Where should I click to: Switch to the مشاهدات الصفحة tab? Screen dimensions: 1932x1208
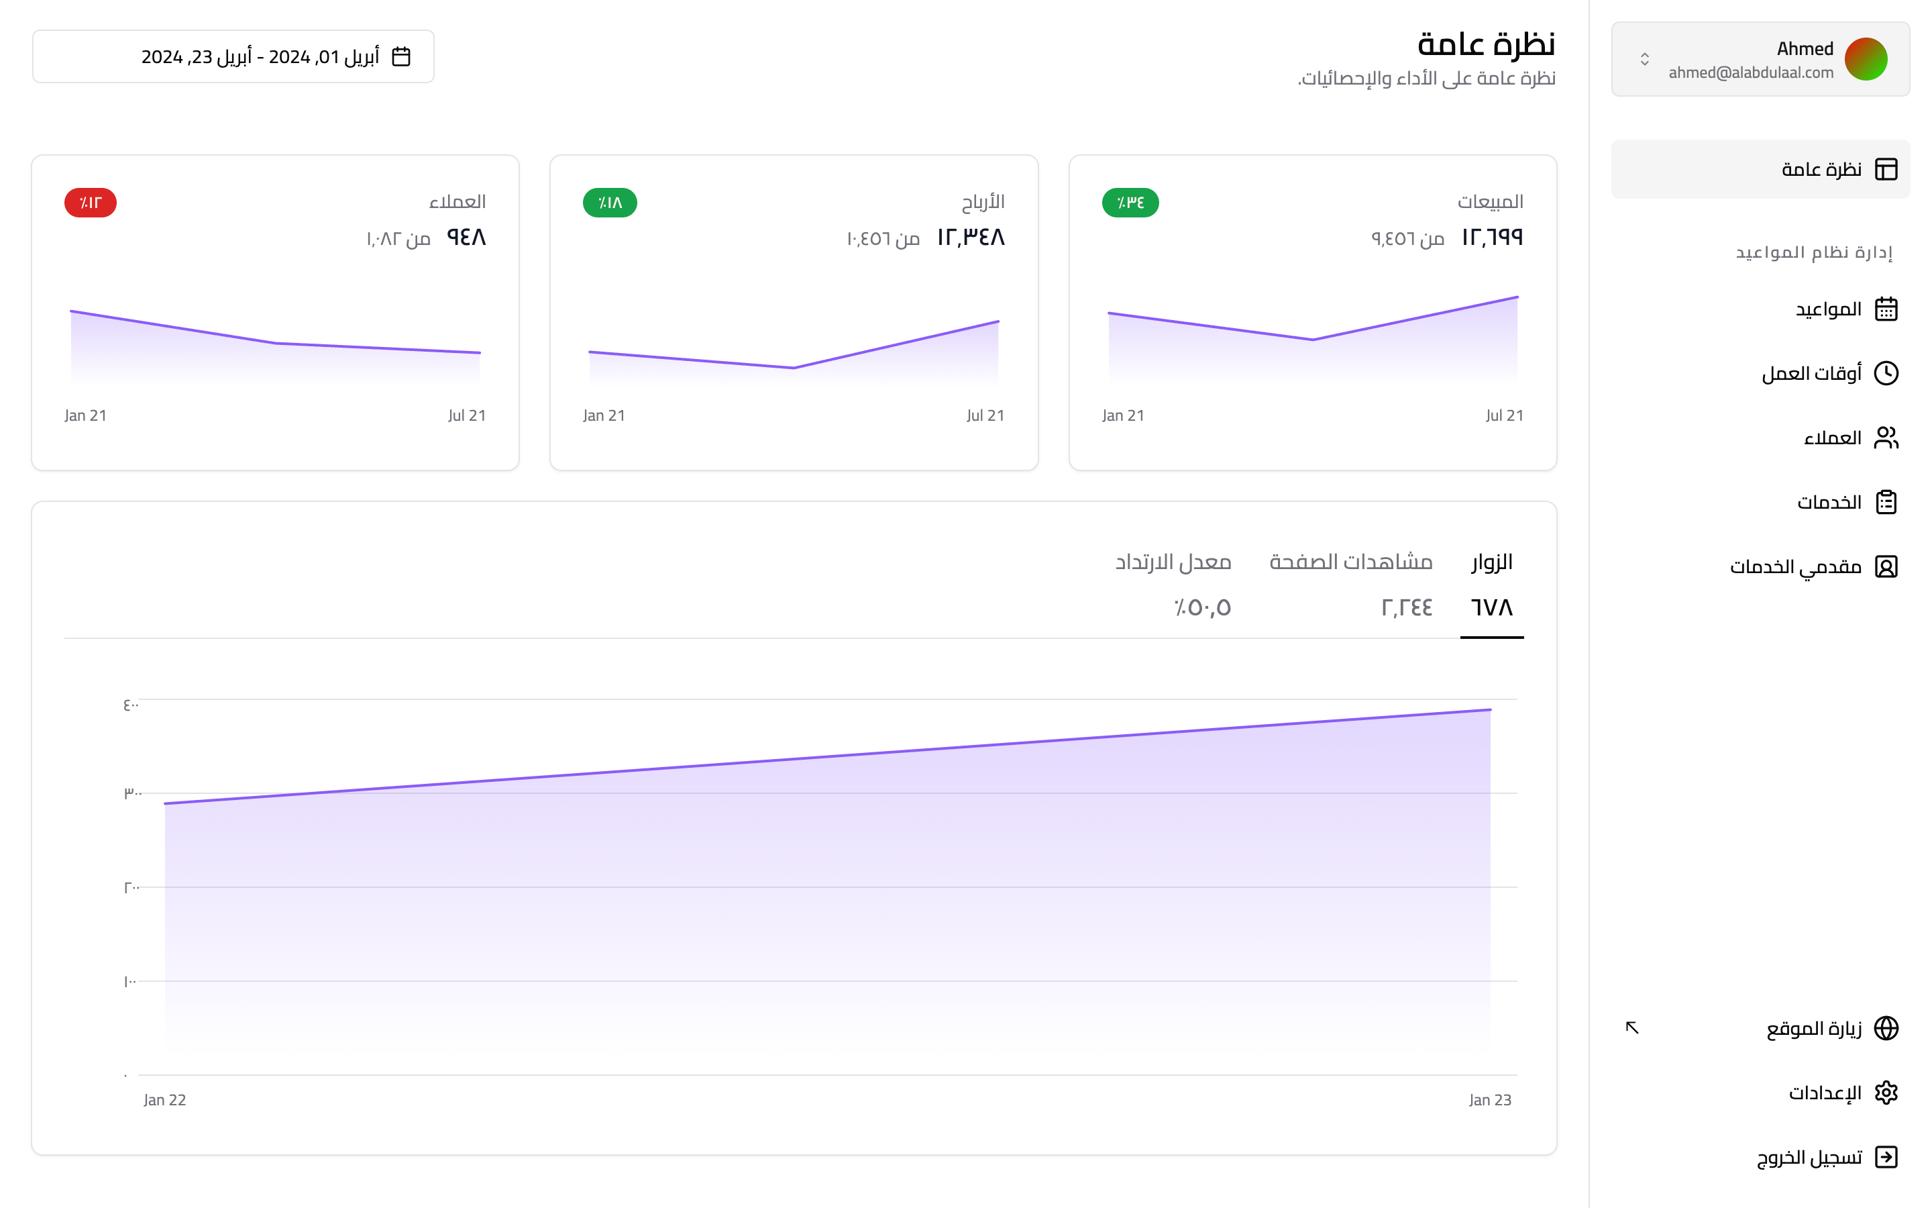click(1351, 586)
